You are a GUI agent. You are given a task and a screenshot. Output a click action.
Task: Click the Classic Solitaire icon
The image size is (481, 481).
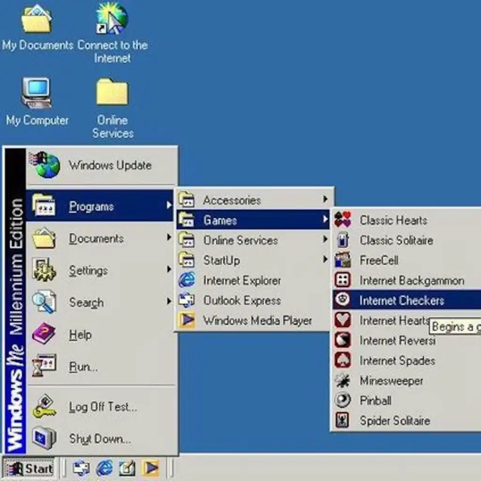click(342, 240)
